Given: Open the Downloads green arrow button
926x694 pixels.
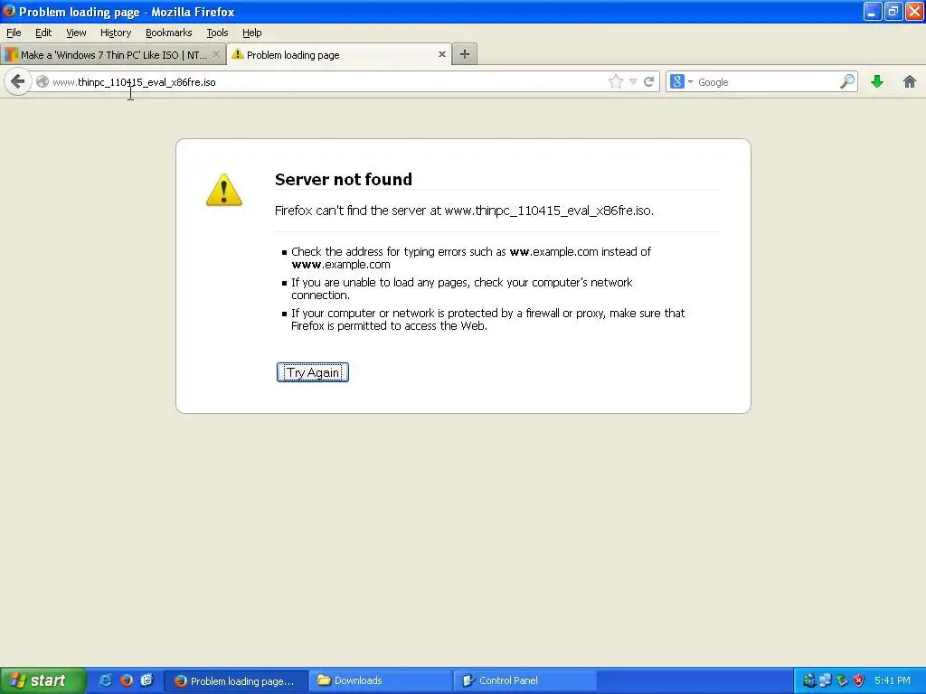Looking at the screenshot, I should [877, 81].
